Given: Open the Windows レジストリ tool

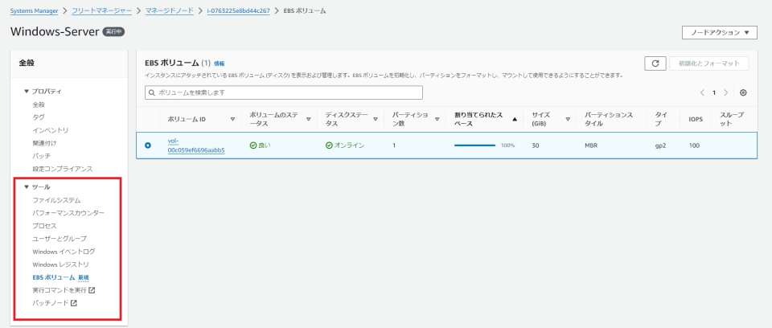Looking at the screenshot, I should (60, 264).
